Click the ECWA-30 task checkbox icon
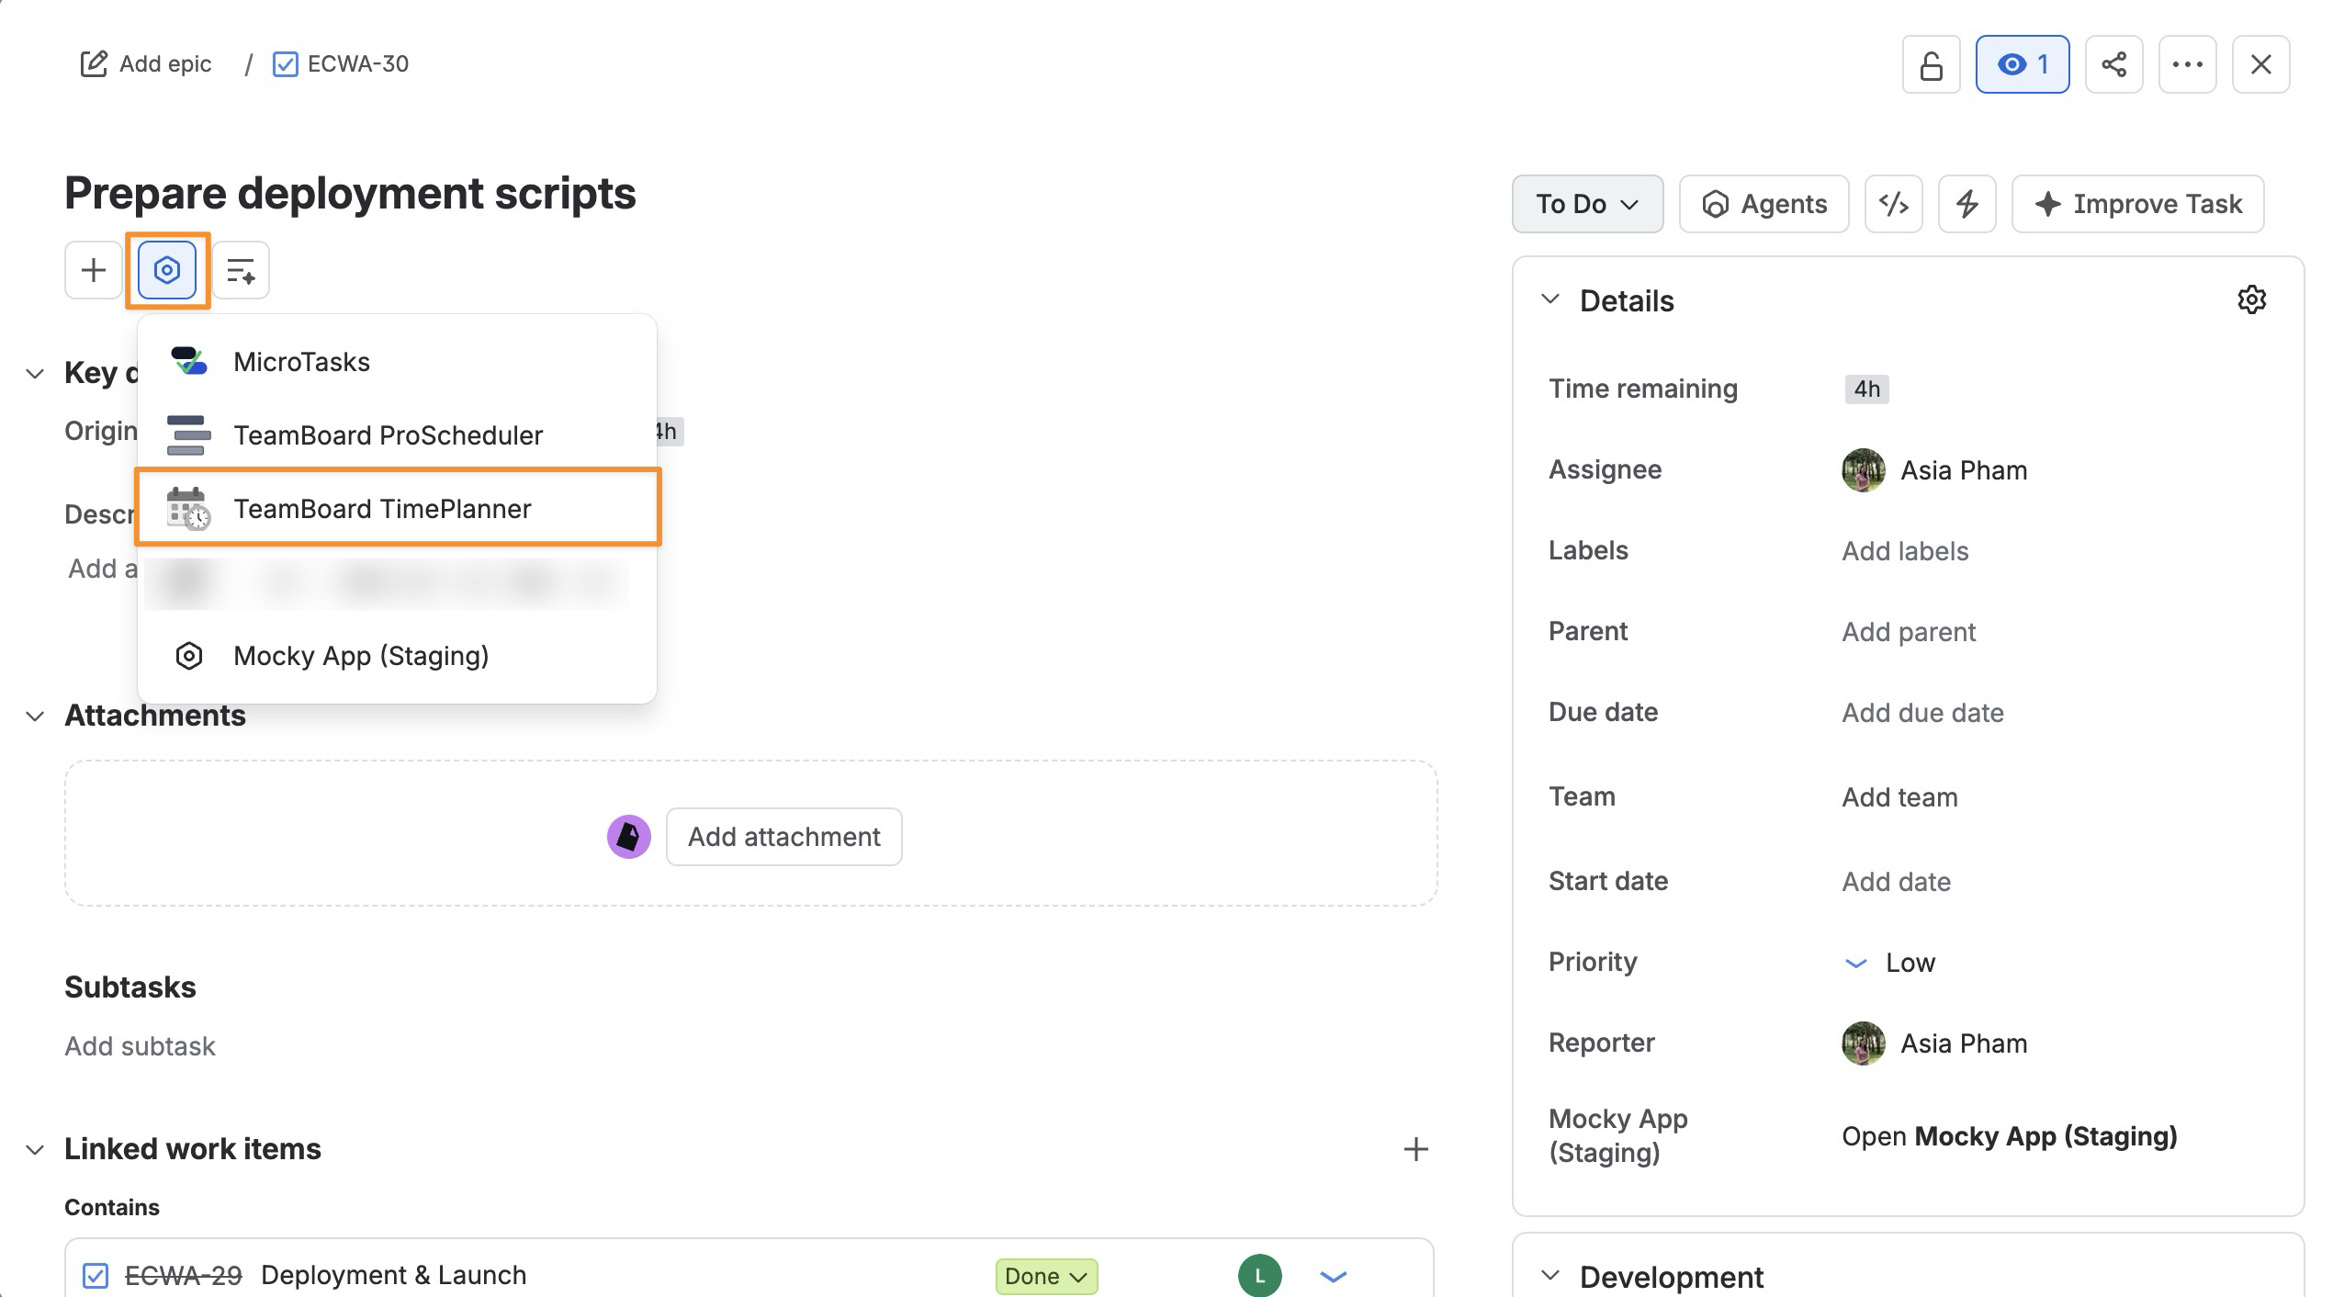Viewport: 2344px width, 1297px height. pyautogui.click(x=286, y=64)
